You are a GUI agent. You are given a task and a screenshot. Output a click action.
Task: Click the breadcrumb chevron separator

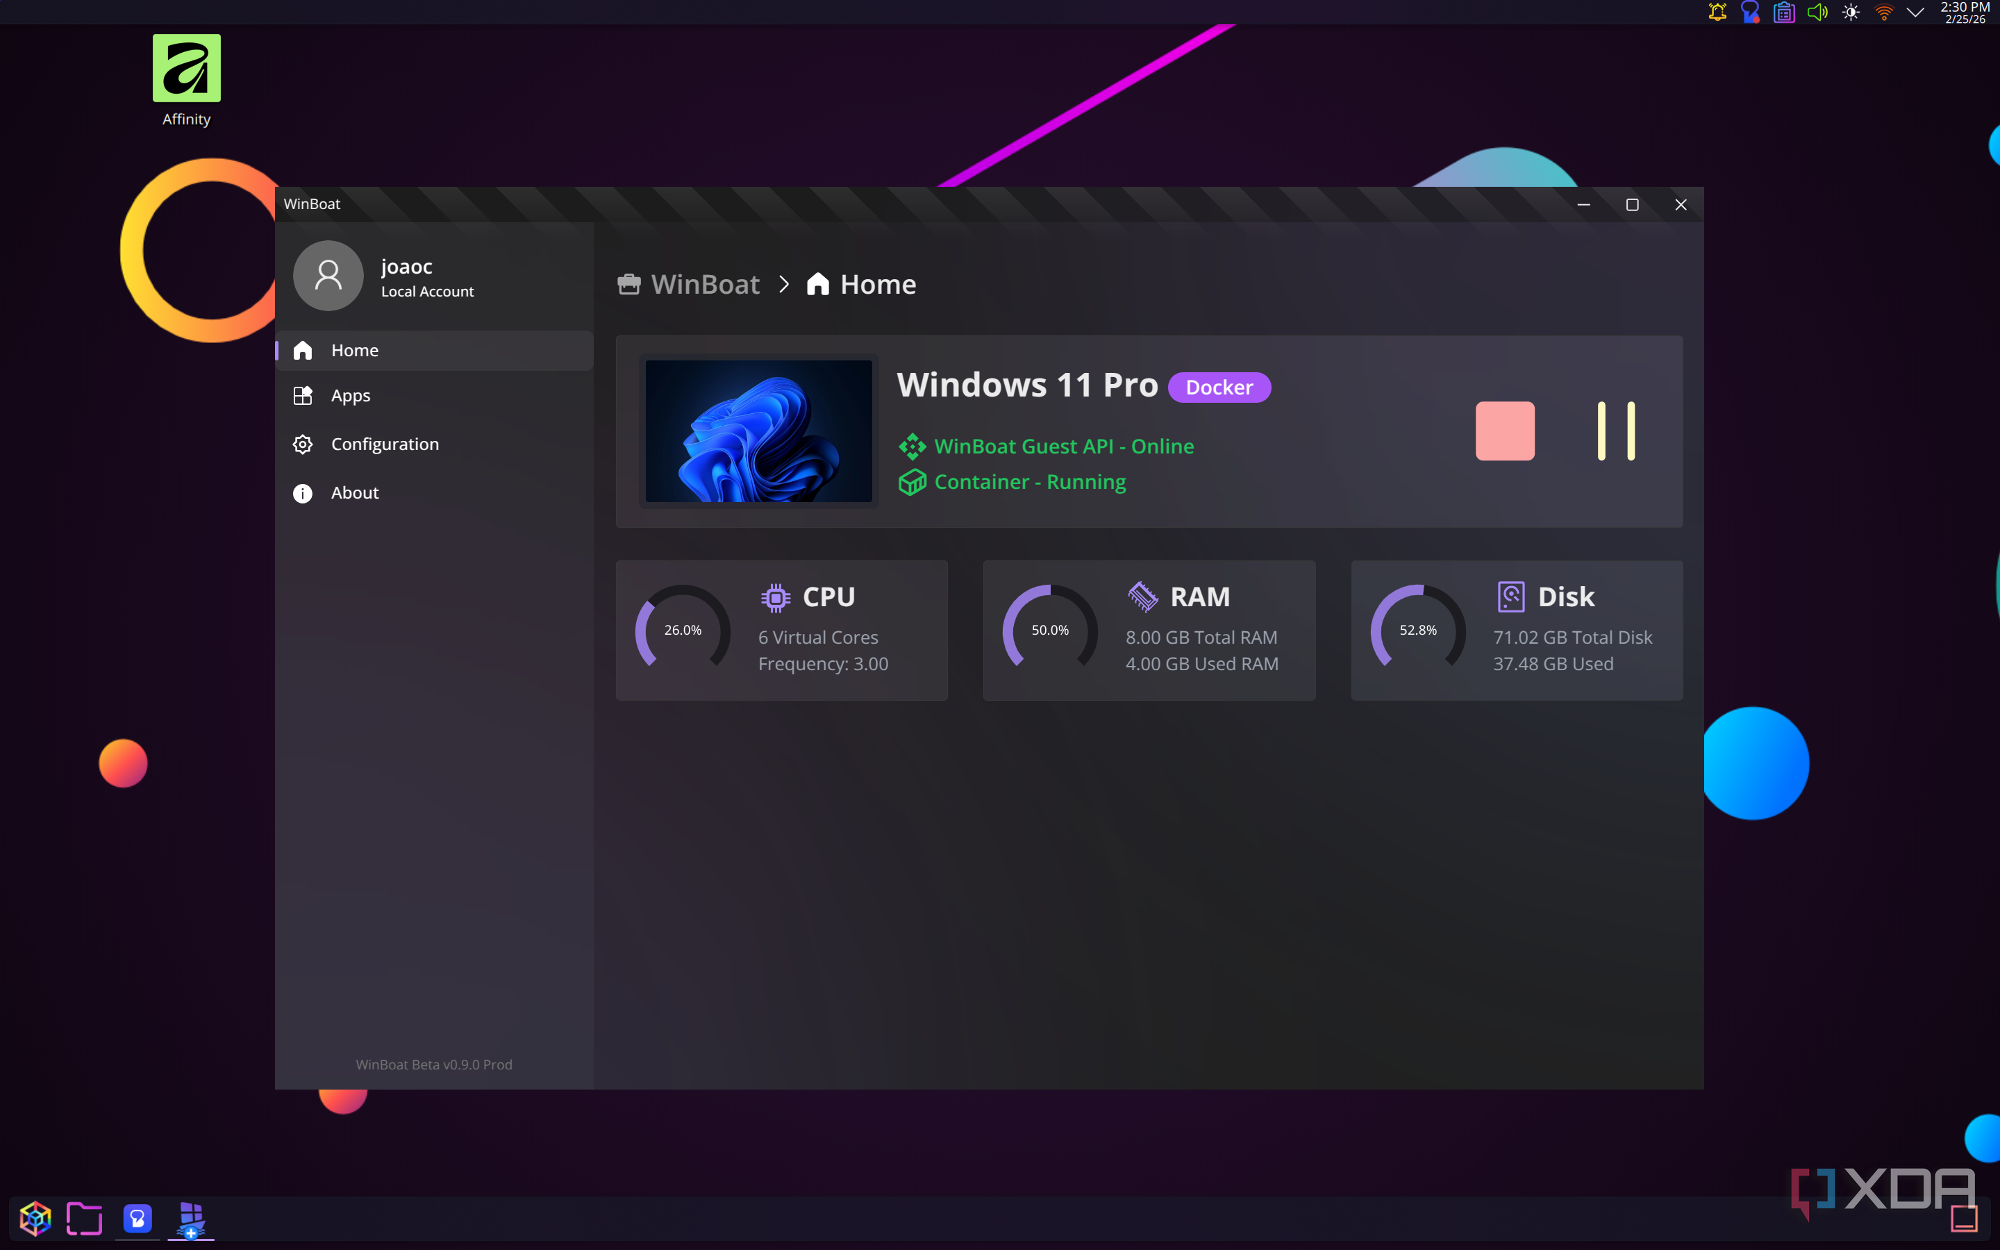coord(783,285)
